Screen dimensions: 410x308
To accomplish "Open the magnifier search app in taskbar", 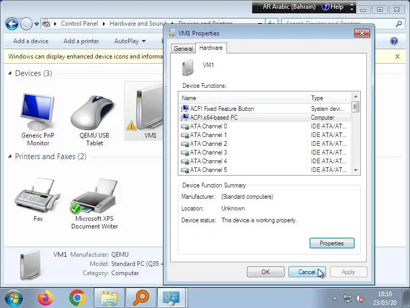I will click(141, 298).
